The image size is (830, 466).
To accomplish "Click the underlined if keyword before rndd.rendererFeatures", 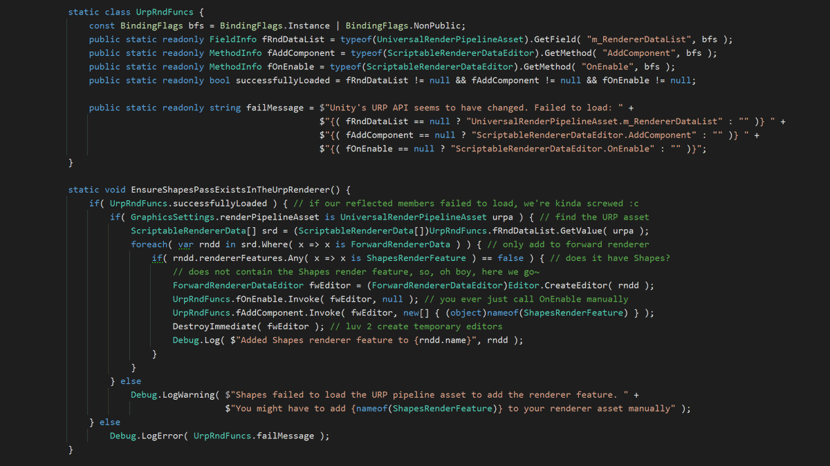I will coord(157,258).
